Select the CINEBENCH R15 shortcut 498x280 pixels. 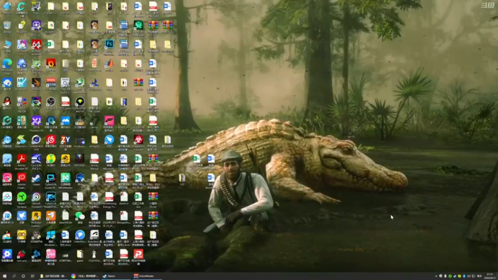click(x=36, y=142)
